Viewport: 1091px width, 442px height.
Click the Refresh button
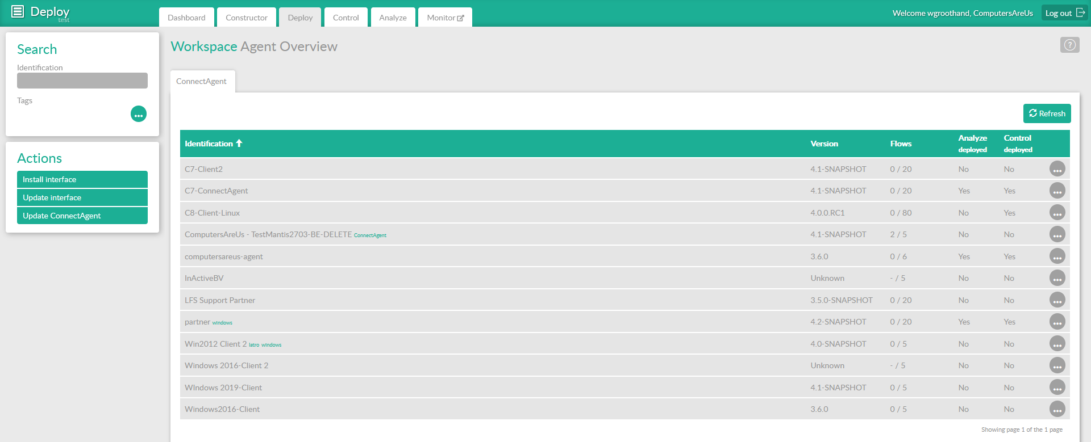point(1047,113)
